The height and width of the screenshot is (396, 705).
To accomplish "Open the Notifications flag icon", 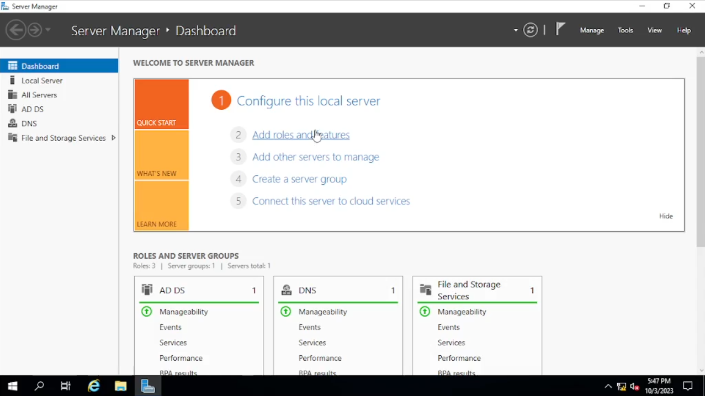I will click(x=560, y=29).
